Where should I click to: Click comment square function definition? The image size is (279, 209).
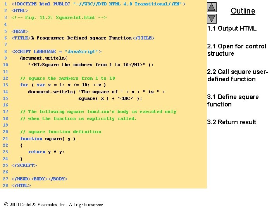click(x=61, y=132)
